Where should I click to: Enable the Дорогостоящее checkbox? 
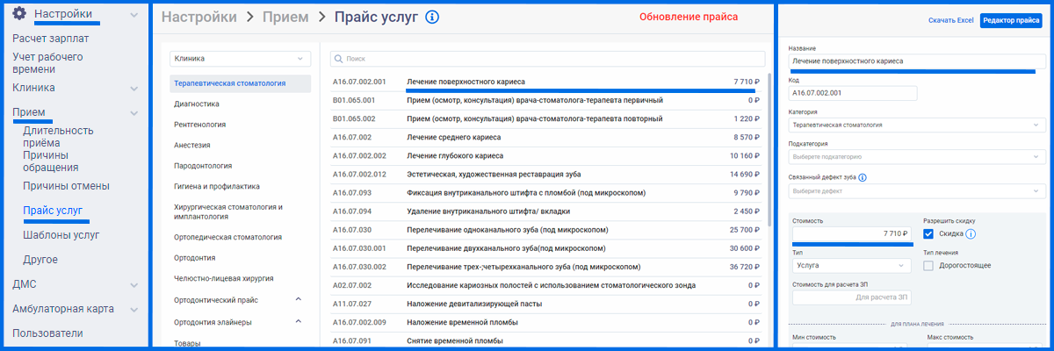[x=929, y=265]
